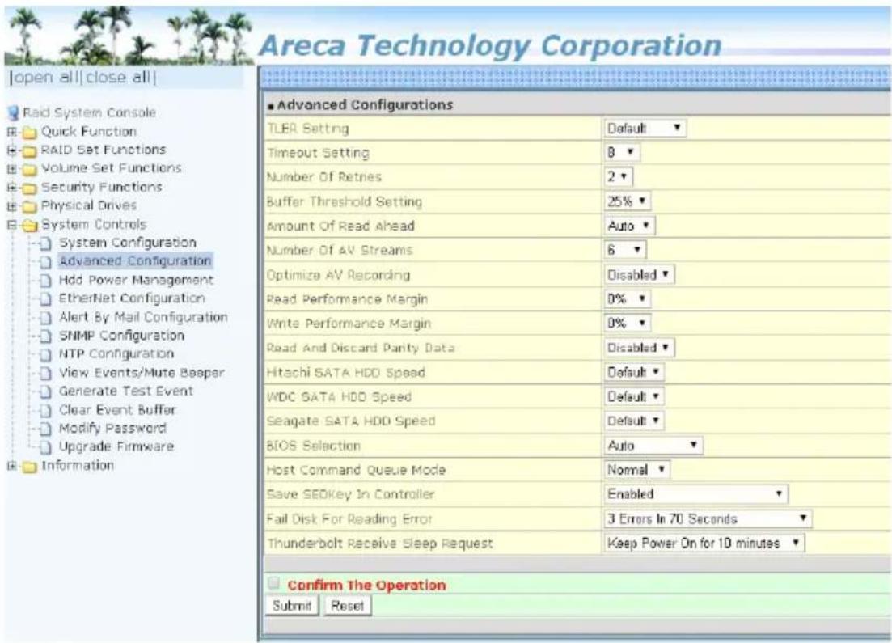Open Thunderbolt Receive Sleep Request dropdown
Viewport: 892px width, 643px height.
[x=704, y=543]
